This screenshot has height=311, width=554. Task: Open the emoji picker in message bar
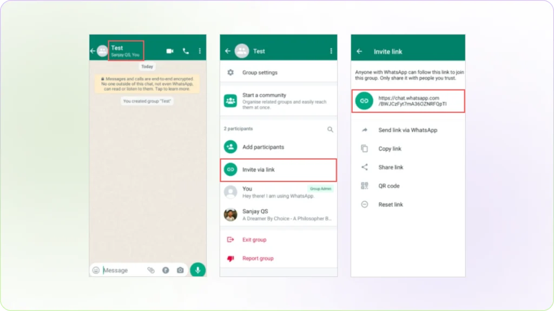click(x=96, y=270)
